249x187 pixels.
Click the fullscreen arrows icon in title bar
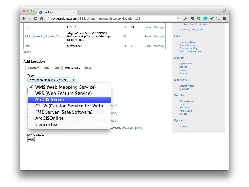[x=224, y=11]
